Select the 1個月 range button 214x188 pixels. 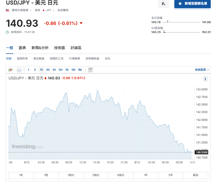click(71, 175)
